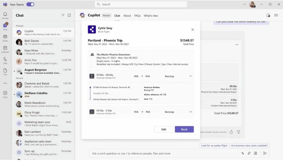Click the sparkle prompts icon in compose box
Image resolution: width=283 pixels, height=161 pixels.
(x=243, y=153)
